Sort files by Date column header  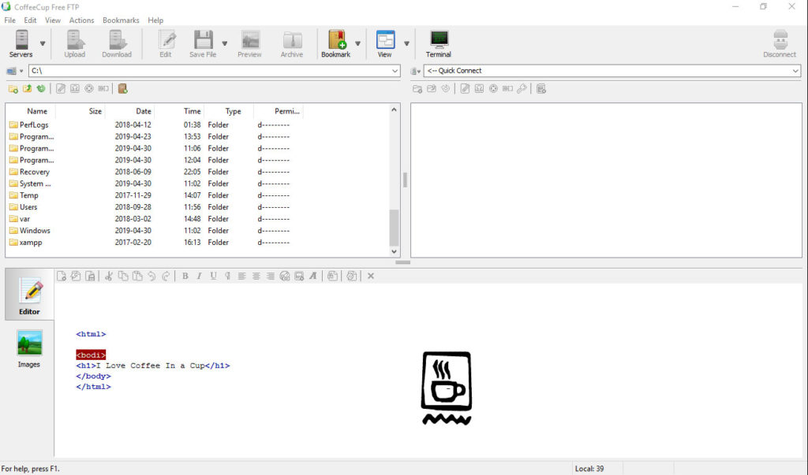pyautogui.click(x=143, y=111)
